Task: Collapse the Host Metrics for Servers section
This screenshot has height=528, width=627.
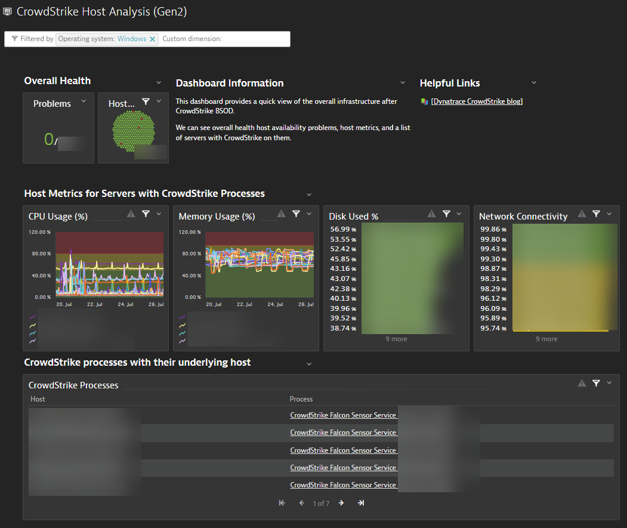Action: 309,194
